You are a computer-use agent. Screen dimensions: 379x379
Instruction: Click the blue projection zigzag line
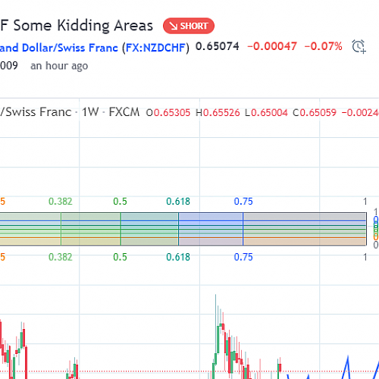point(348,366)
